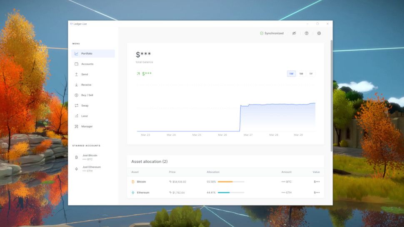Image resolution: width=404 pixels, height=227 pixels.
Task: Go to the Buy / Sell section
Action: point(93,95)
